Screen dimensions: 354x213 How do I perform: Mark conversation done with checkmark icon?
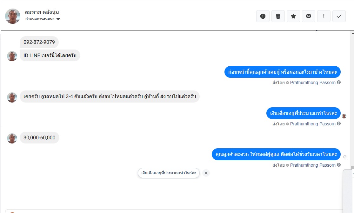click(x=339, y=16)
